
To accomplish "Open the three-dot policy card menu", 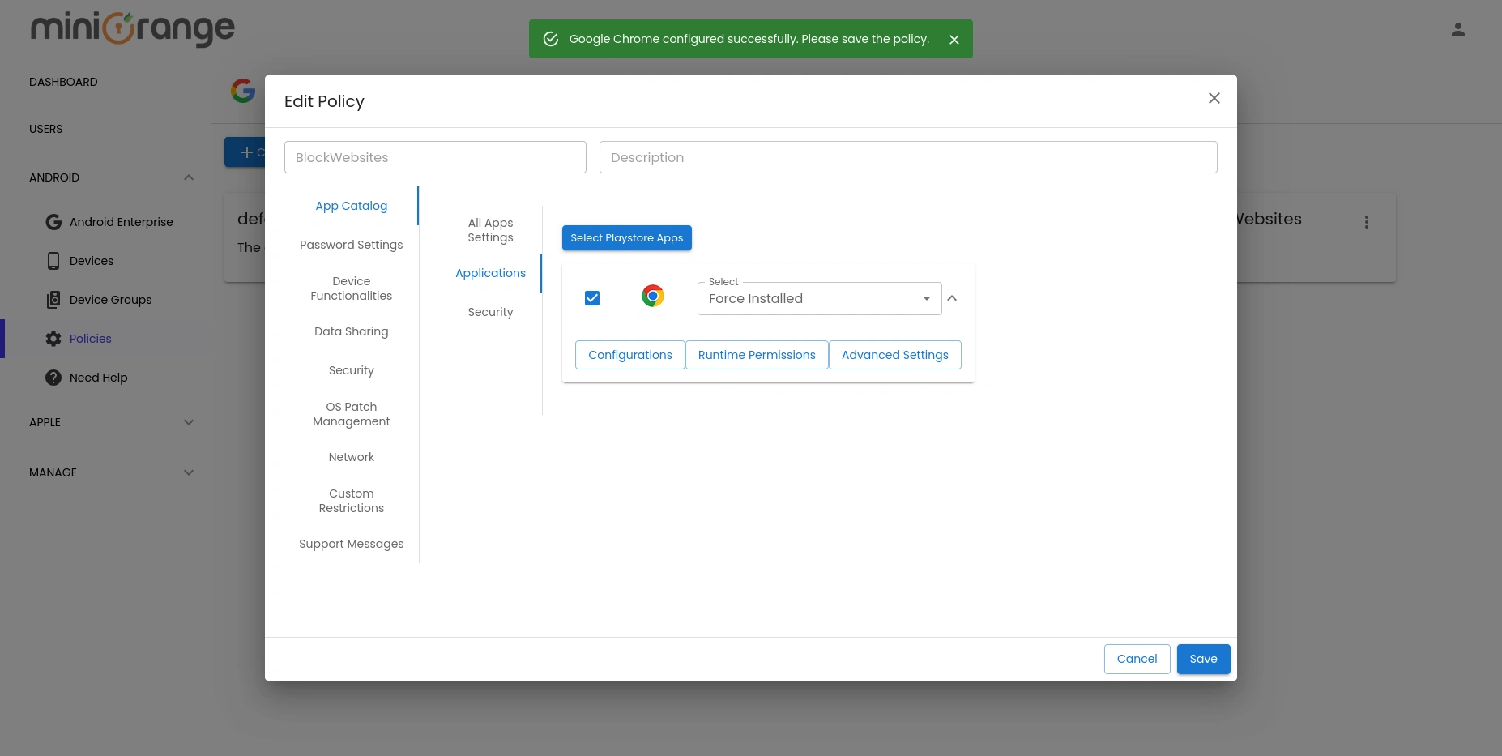I will coord(1366,222).
